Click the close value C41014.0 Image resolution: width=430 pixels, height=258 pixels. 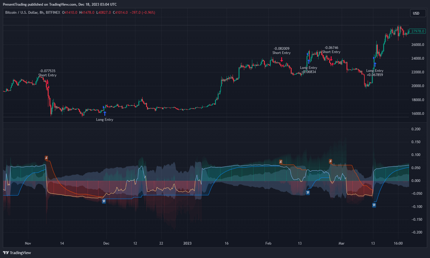(120, 13)
